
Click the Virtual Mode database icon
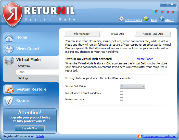[9, 61]
